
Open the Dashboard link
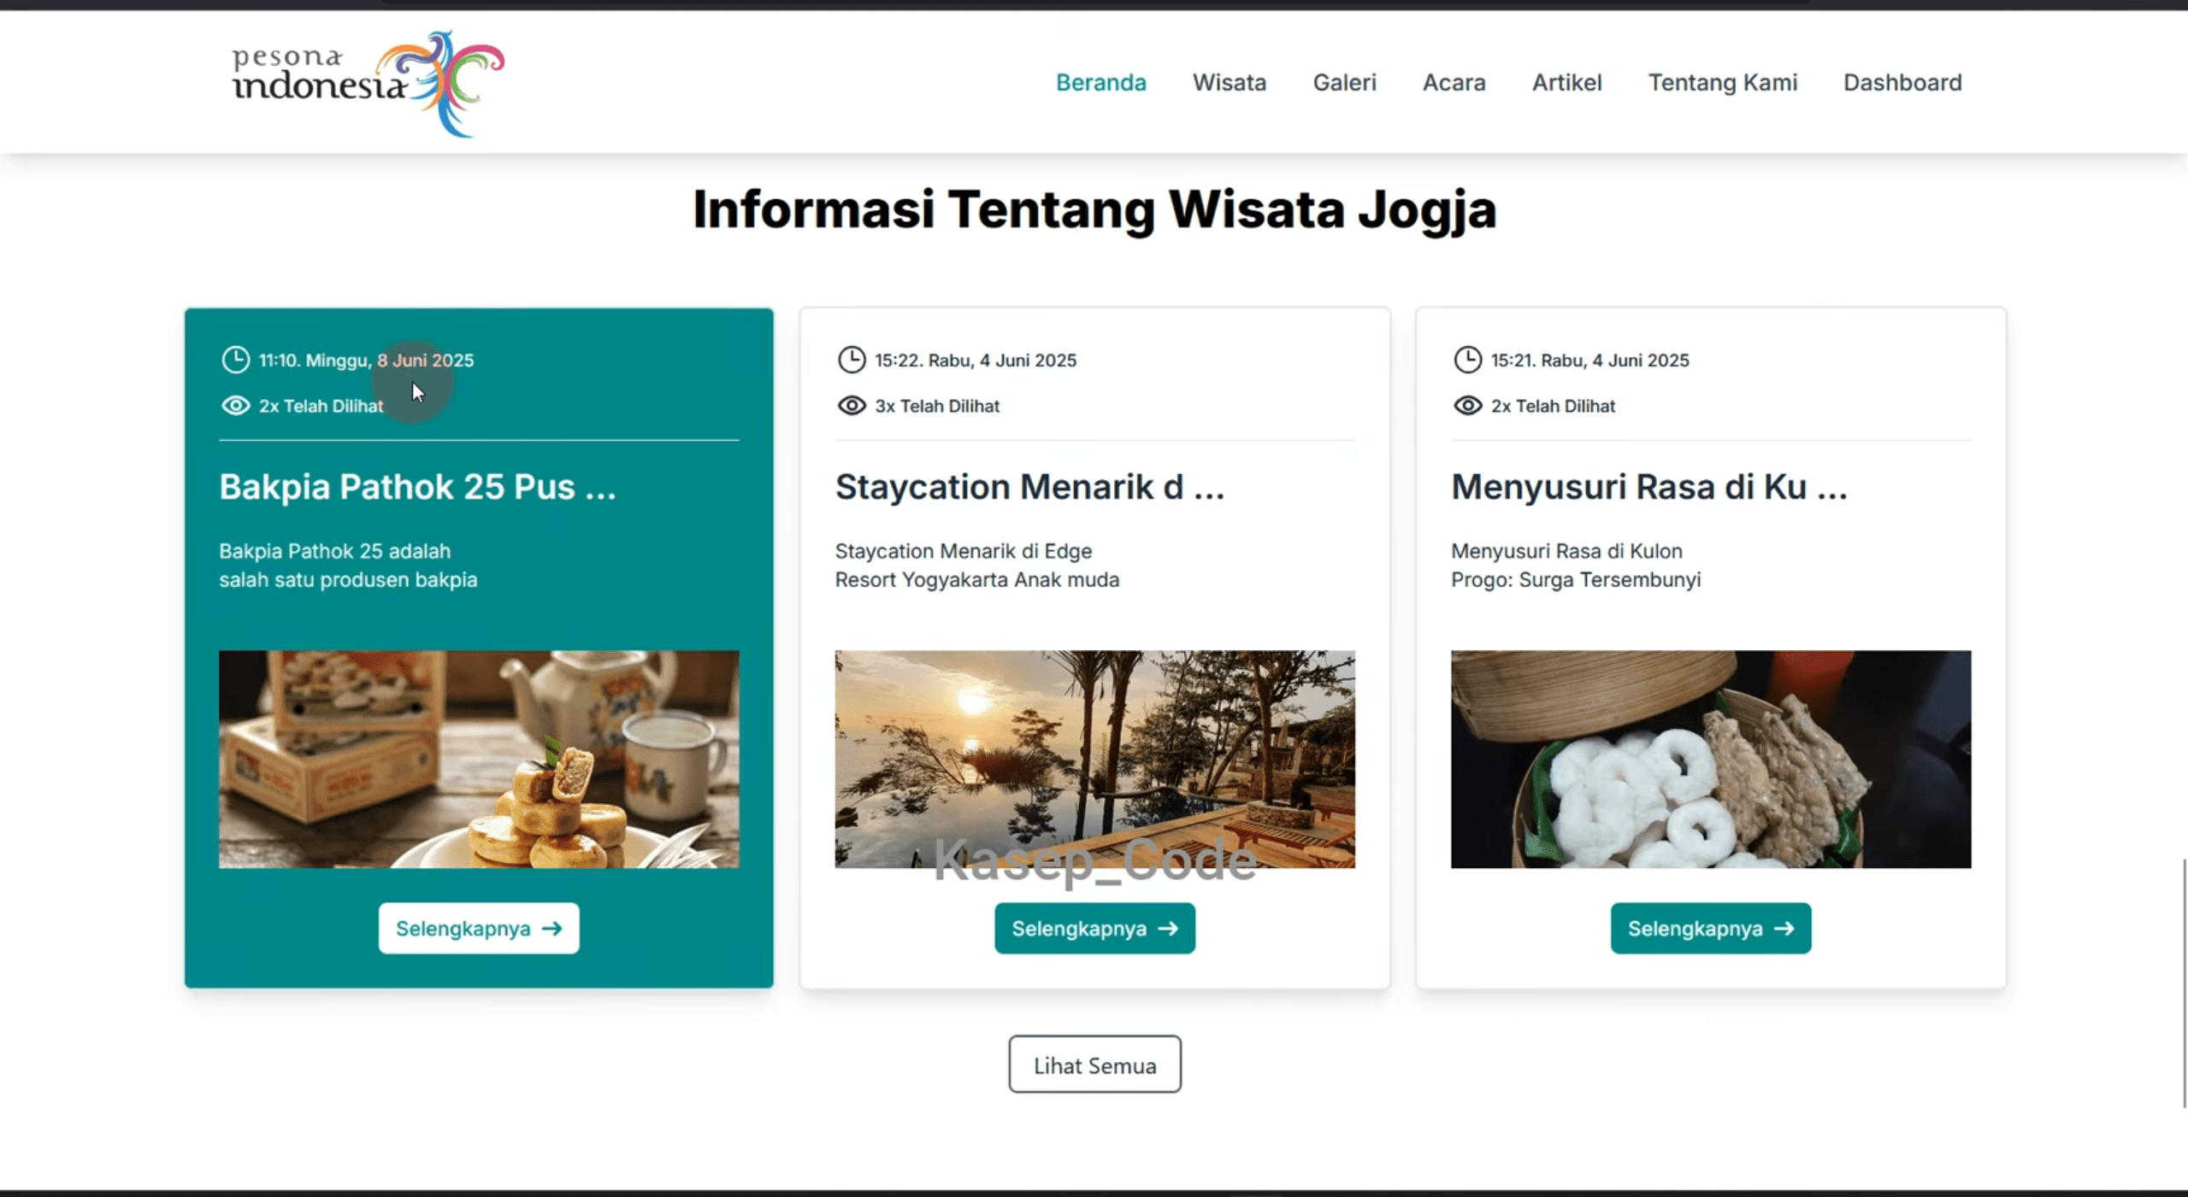[1902, 82]
